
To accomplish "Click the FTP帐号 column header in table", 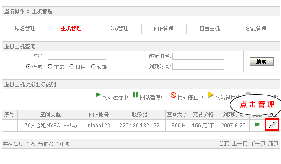I will 99,114.
